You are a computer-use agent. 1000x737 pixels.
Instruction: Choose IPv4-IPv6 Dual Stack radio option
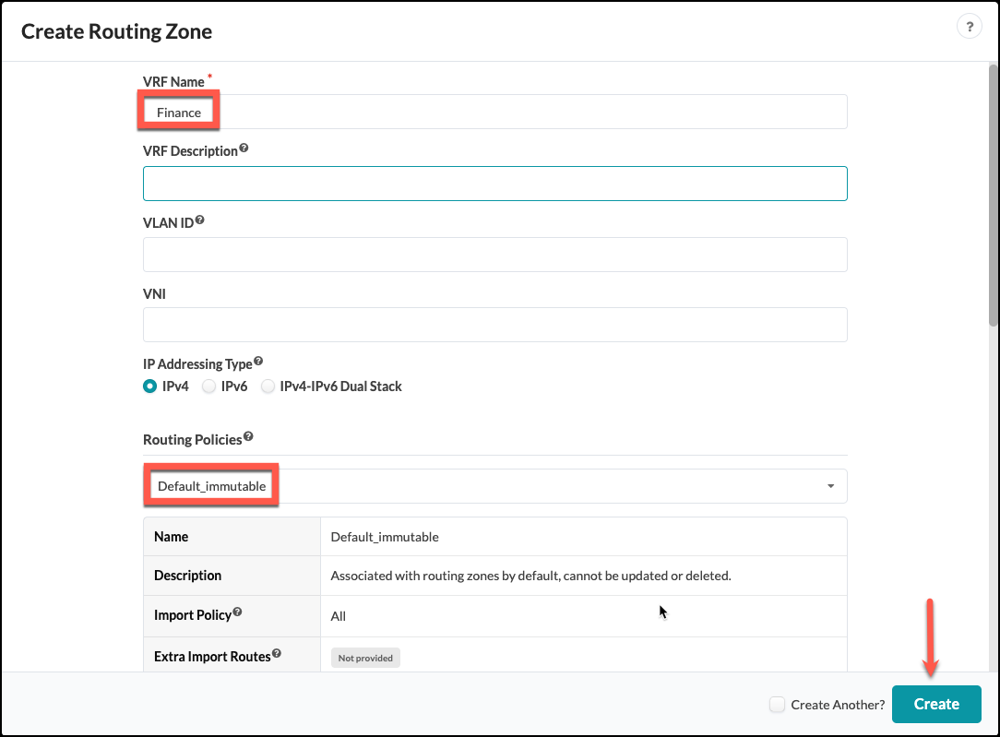(268, 386)
